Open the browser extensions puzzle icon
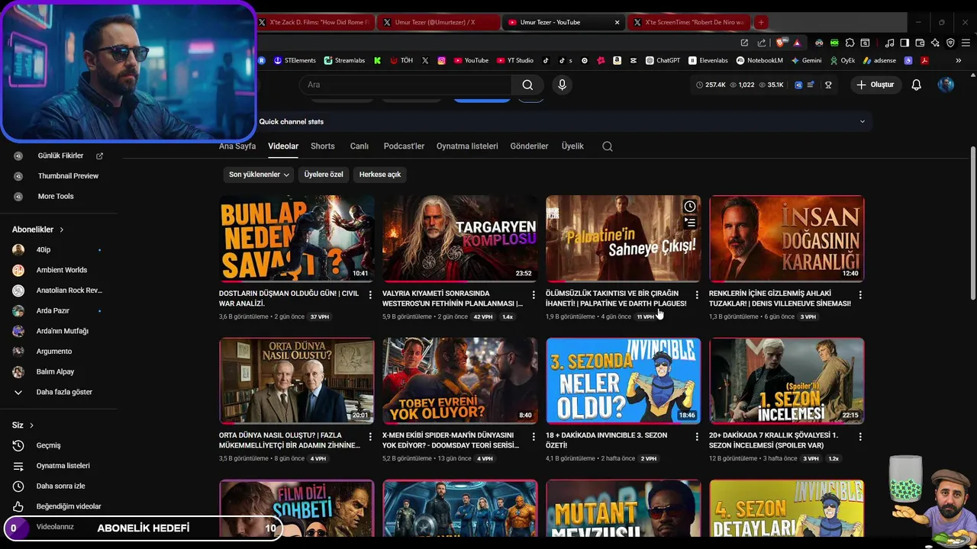 [x=850, y=43]
